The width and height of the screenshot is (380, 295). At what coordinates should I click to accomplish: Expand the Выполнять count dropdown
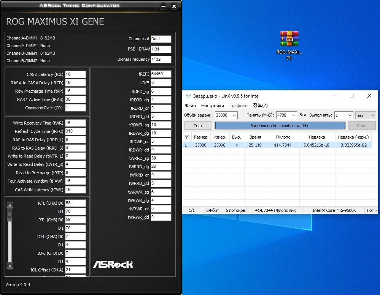[350, 115]
